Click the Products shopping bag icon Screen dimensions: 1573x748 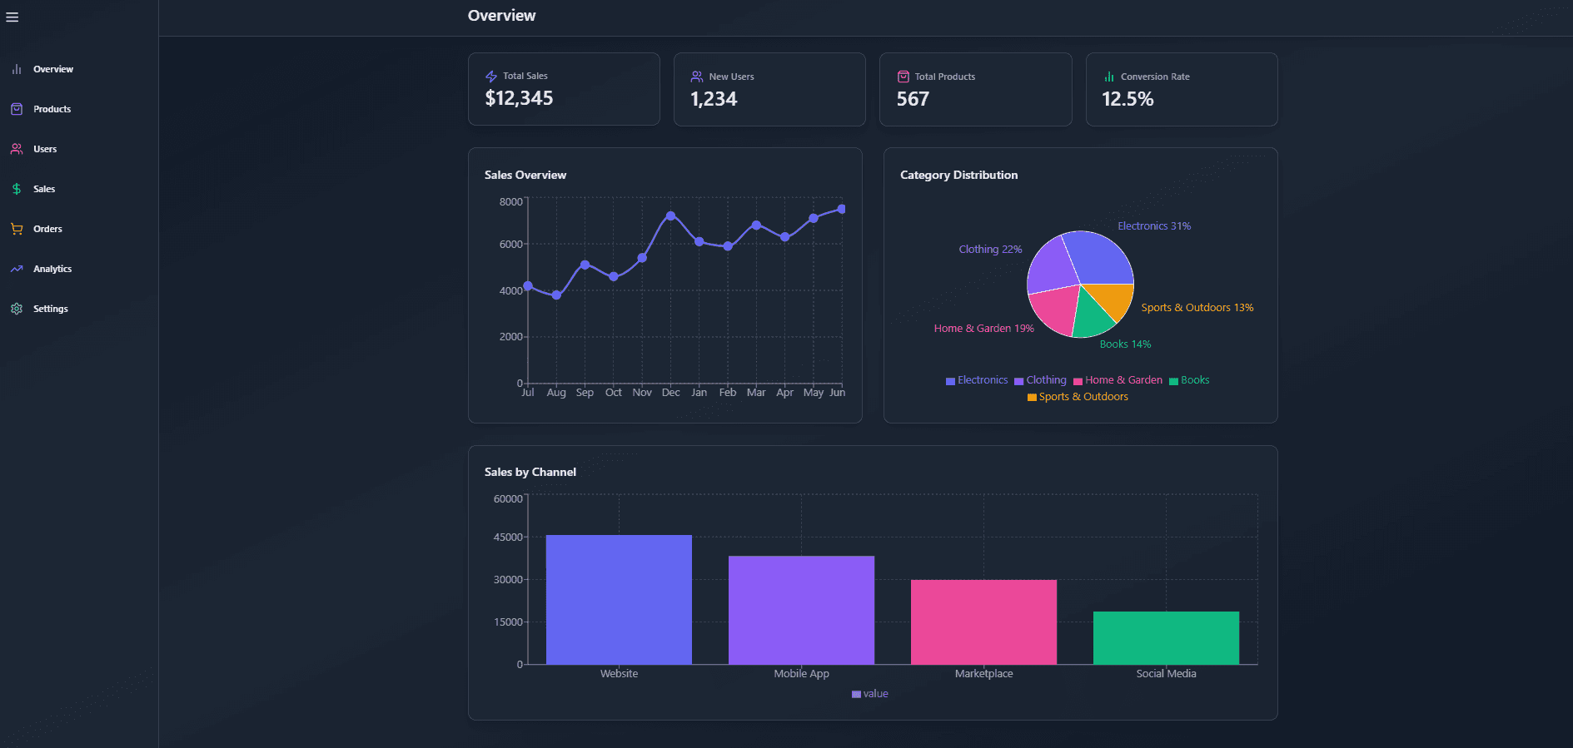coord(17,109)
